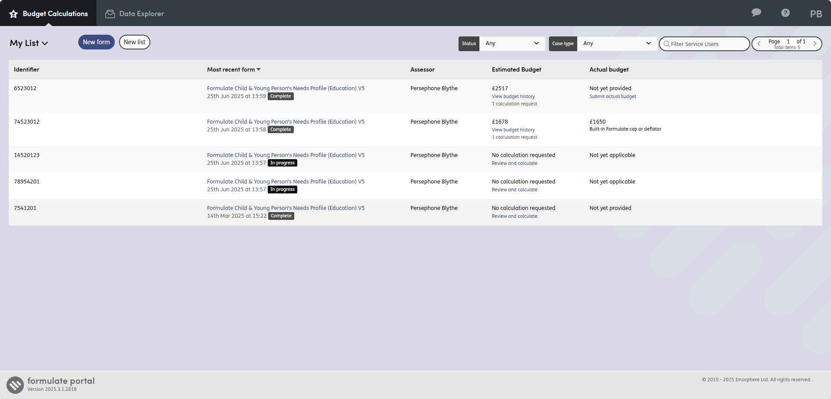The height and width of the screenshot is (399, 831).
Task: Click In progress badge in 14520123 row
Action: pos(283,163)
